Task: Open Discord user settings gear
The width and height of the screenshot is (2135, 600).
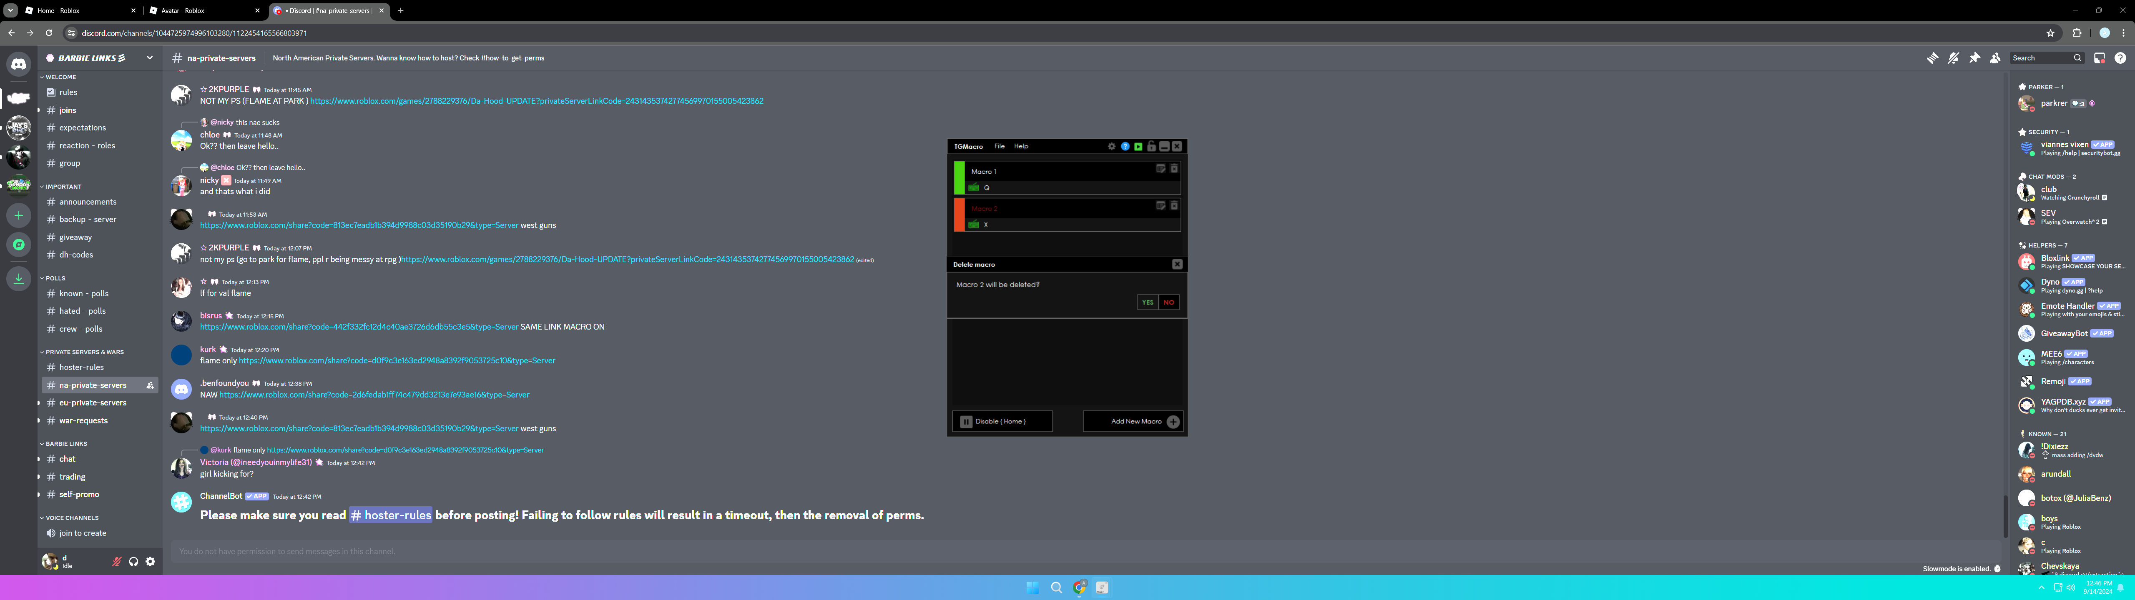Action: (150, 562)
